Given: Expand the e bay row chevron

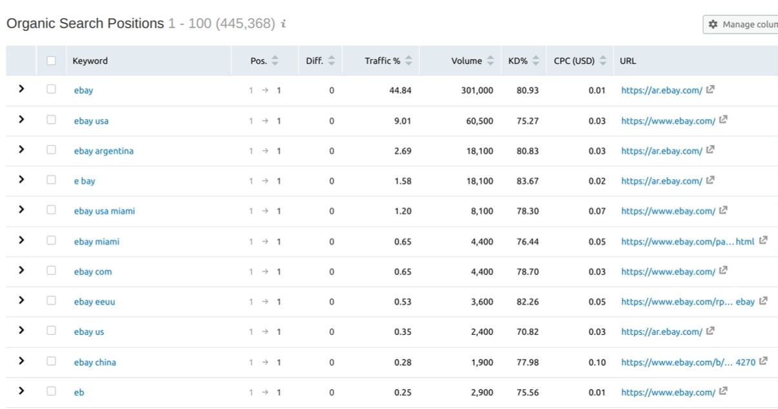Looking at the screenshot, I should click(x=21, y=180).
